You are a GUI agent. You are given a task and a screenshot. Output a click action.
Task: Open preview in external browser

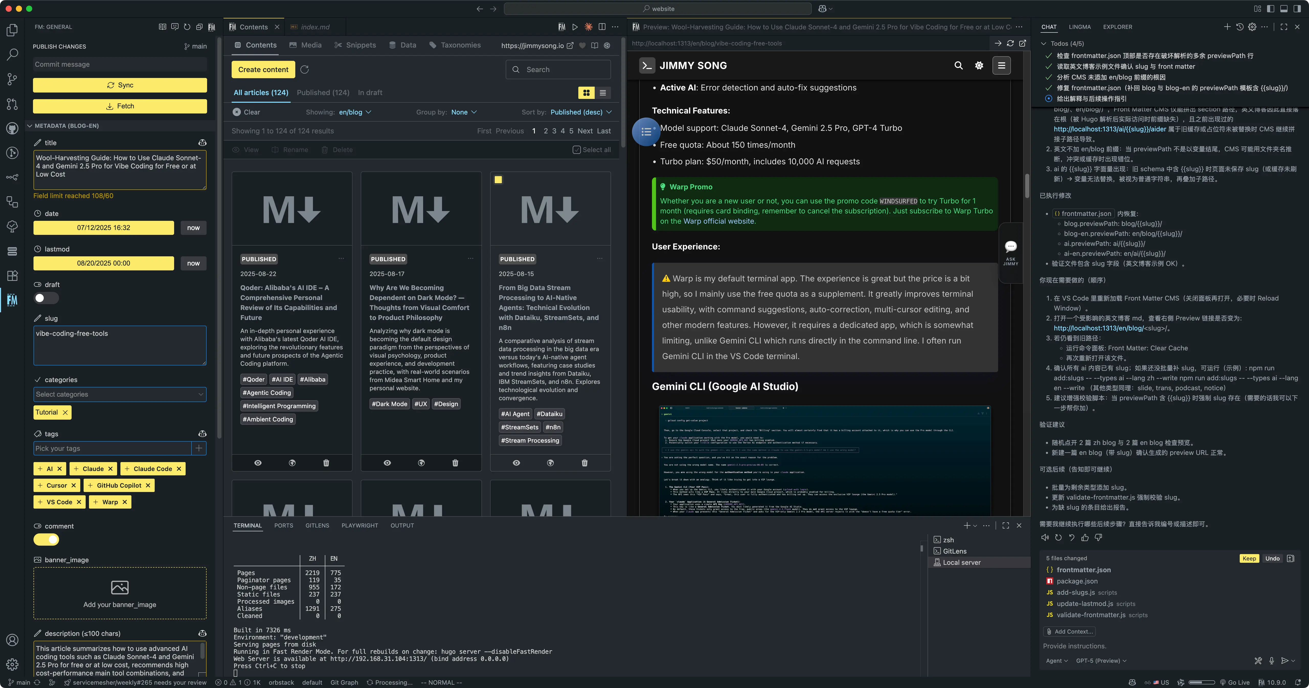coord(1022,44)
